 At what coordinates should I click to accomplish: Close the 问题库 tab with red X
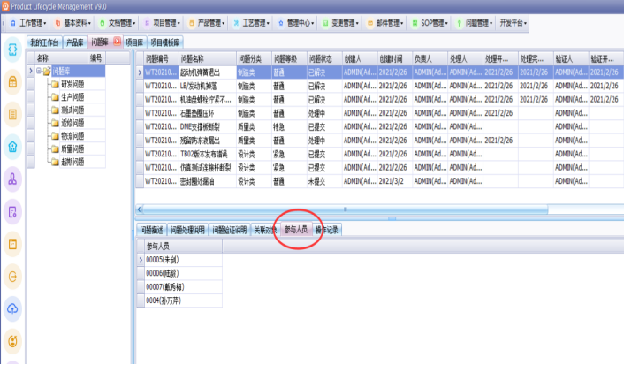click(117, 41)
